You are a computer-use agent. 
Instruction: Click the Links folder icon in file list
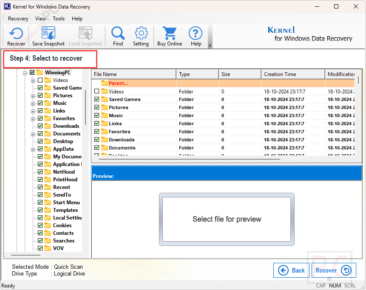[105, 124]
